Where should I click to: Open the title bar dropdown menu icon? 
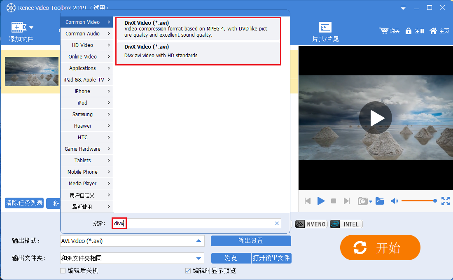pyautogui.click(x=403, y=8)
